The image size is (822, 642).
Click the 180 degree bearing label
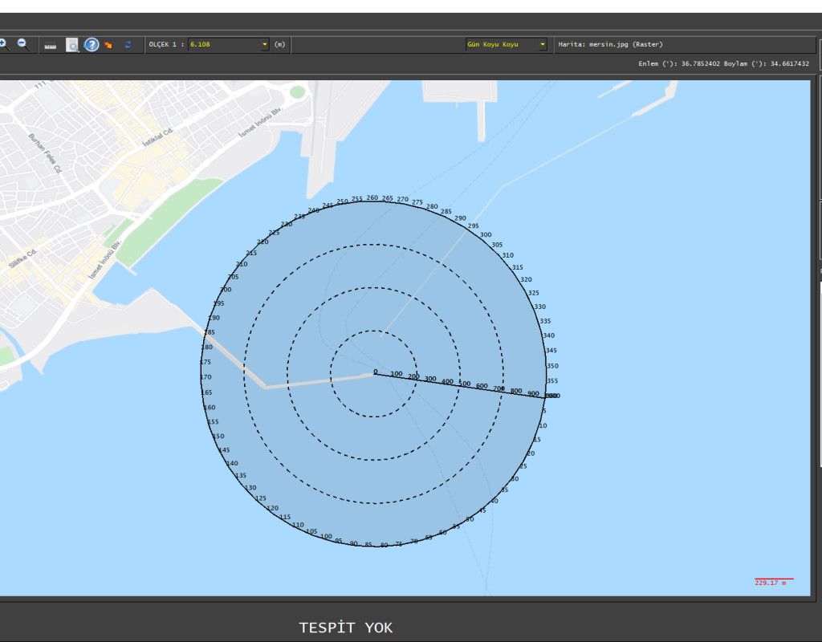click(207, 347)
